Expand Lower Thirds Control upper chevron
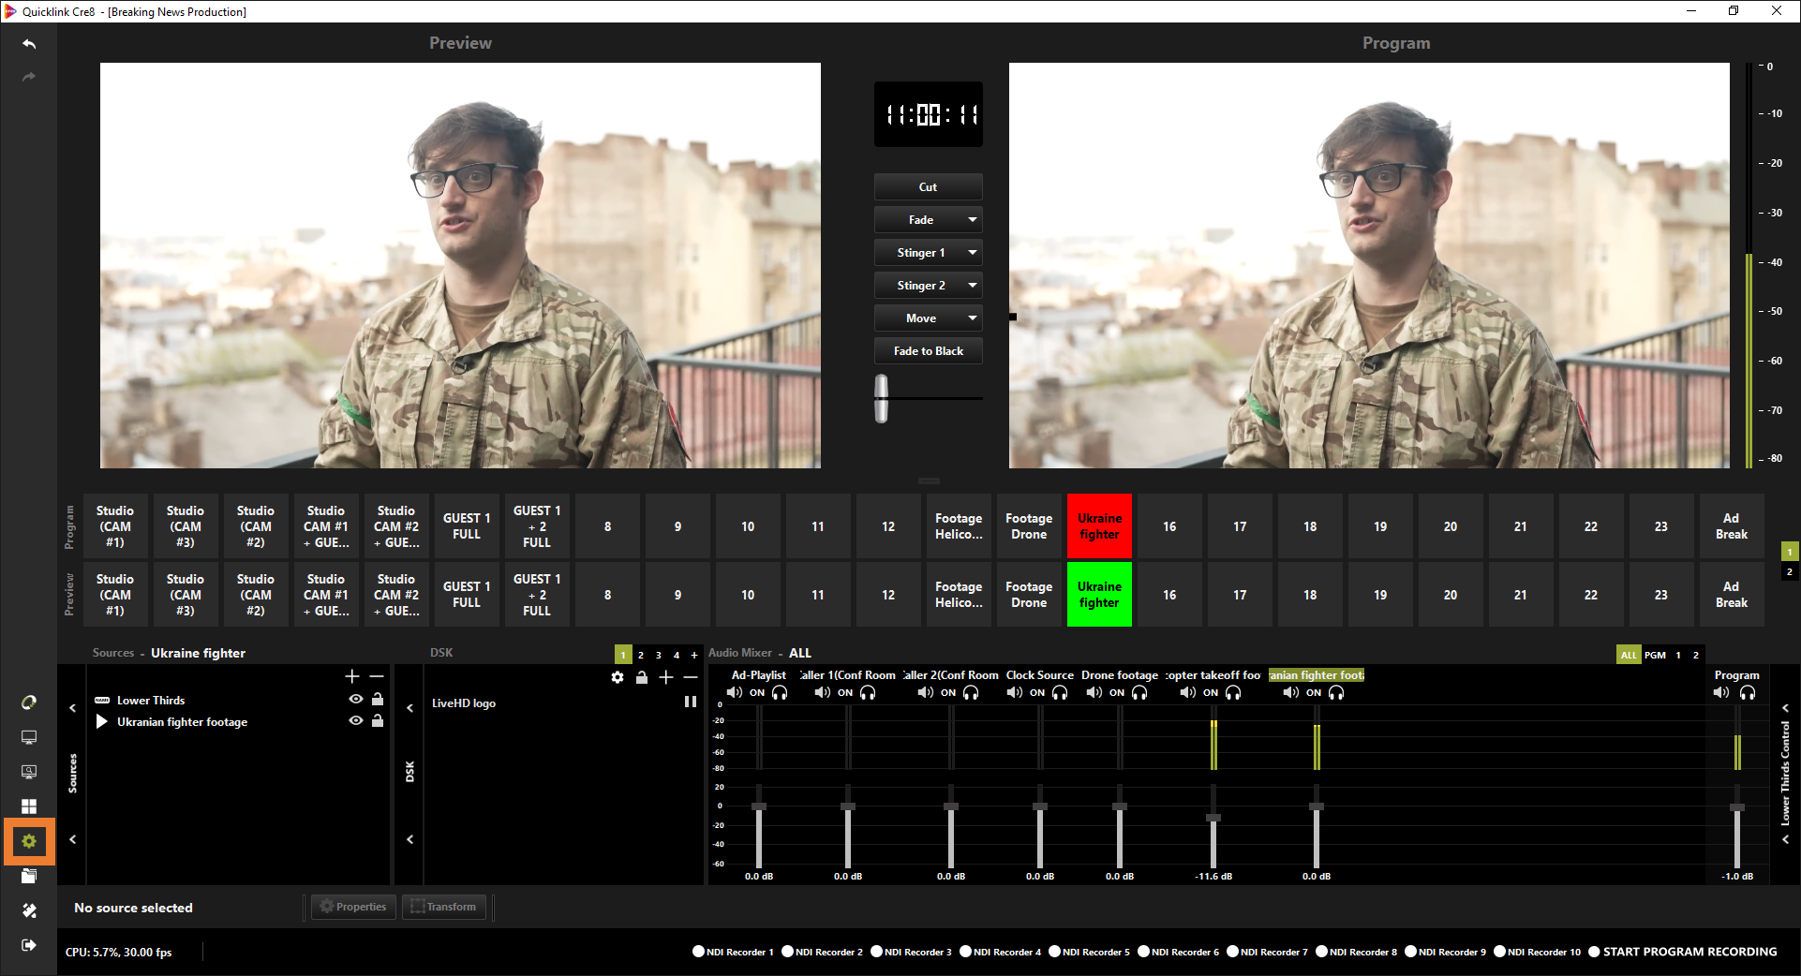Screen dimensions: 1801x976 coord(1785,708)
